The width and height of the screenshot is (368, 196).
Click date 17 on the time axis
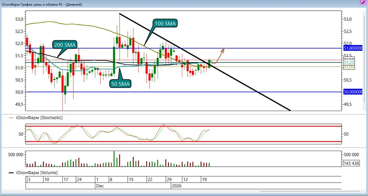(x=66, y=180)
